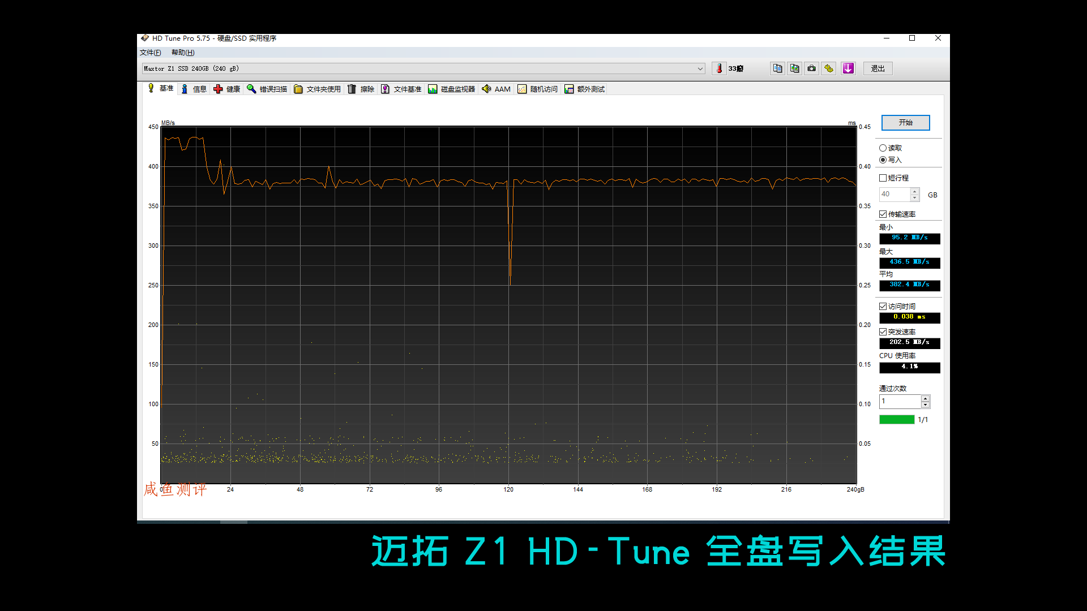Increase the short stroke GB value
1087x611 pixels.
(x=915, y=191)
